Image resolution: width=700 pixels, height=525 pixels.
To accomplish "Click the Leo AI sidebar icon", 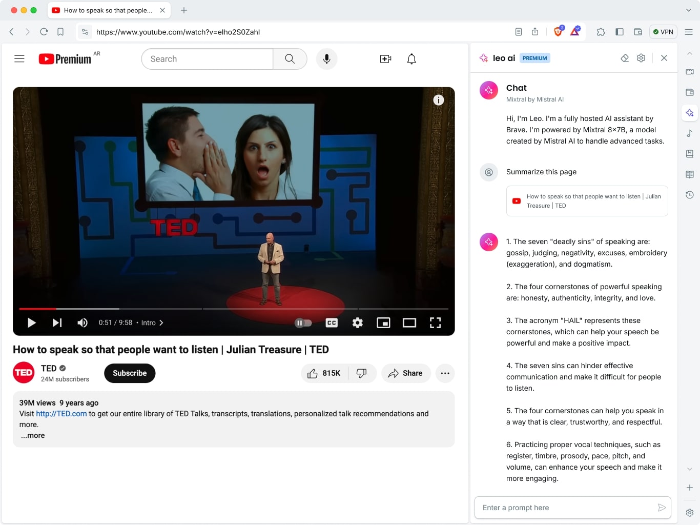I will coord(690,113).
